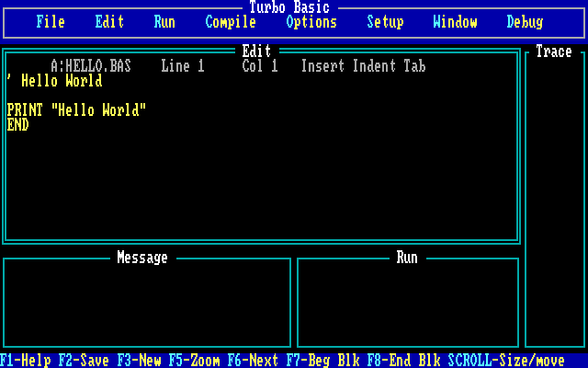Click the PRINT "Hello World" code line
The width and height of the screenshot is (588, 368).
(76, 110)
